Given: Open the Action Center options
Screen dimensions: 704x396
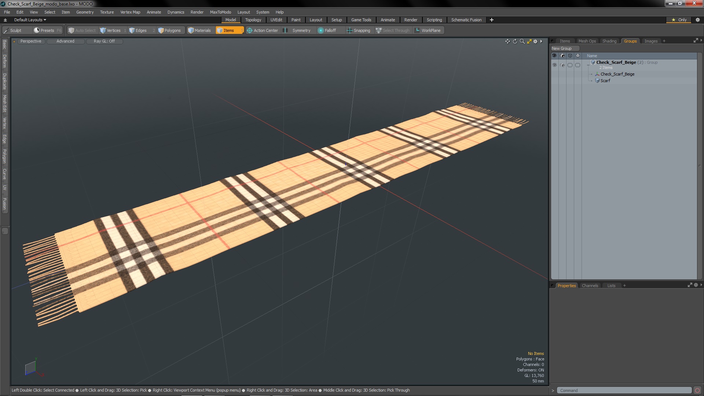Looking at the screenshot, I should point(263,30).
